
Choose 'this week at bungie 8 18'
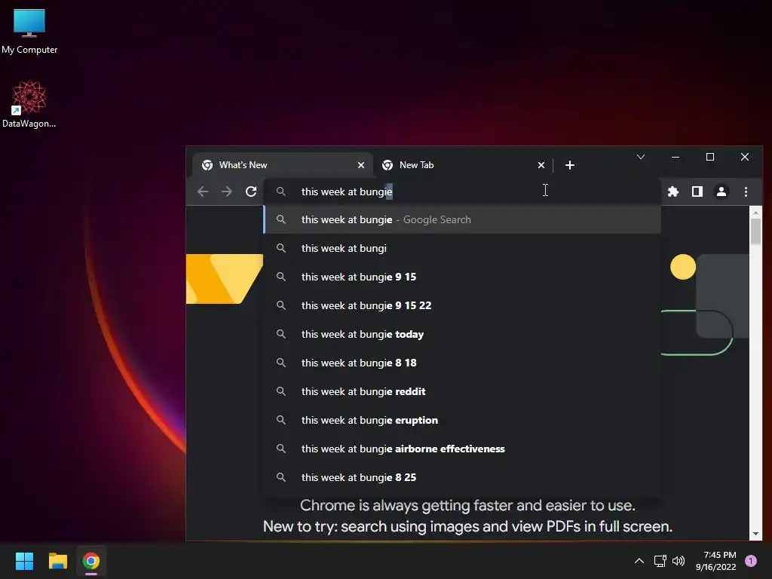click(462, 363)
